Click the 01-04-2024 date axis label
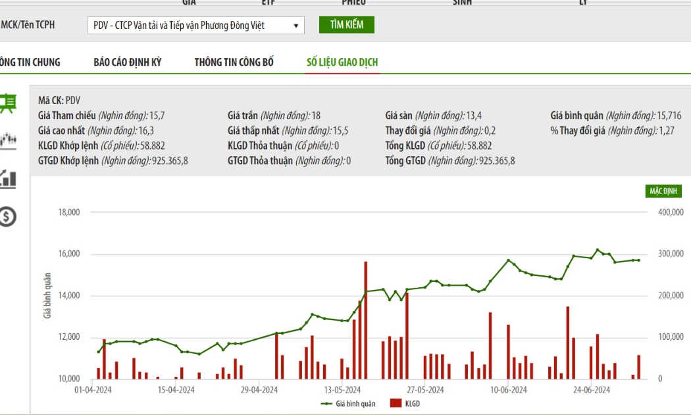 93,390
